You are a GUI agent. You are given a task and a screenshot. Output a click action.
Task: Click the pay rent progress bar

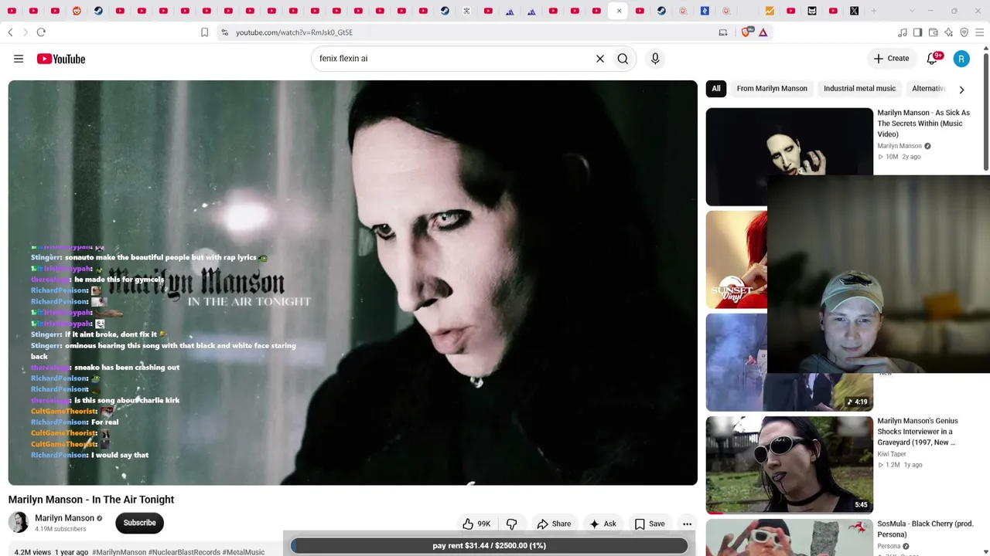coord(489,545)
